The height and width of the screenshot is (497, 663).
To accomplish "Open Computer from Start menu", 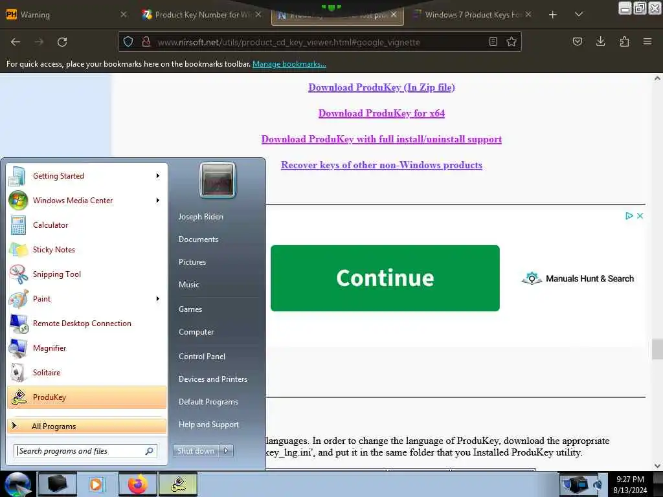I will click(x=196, y=332).
